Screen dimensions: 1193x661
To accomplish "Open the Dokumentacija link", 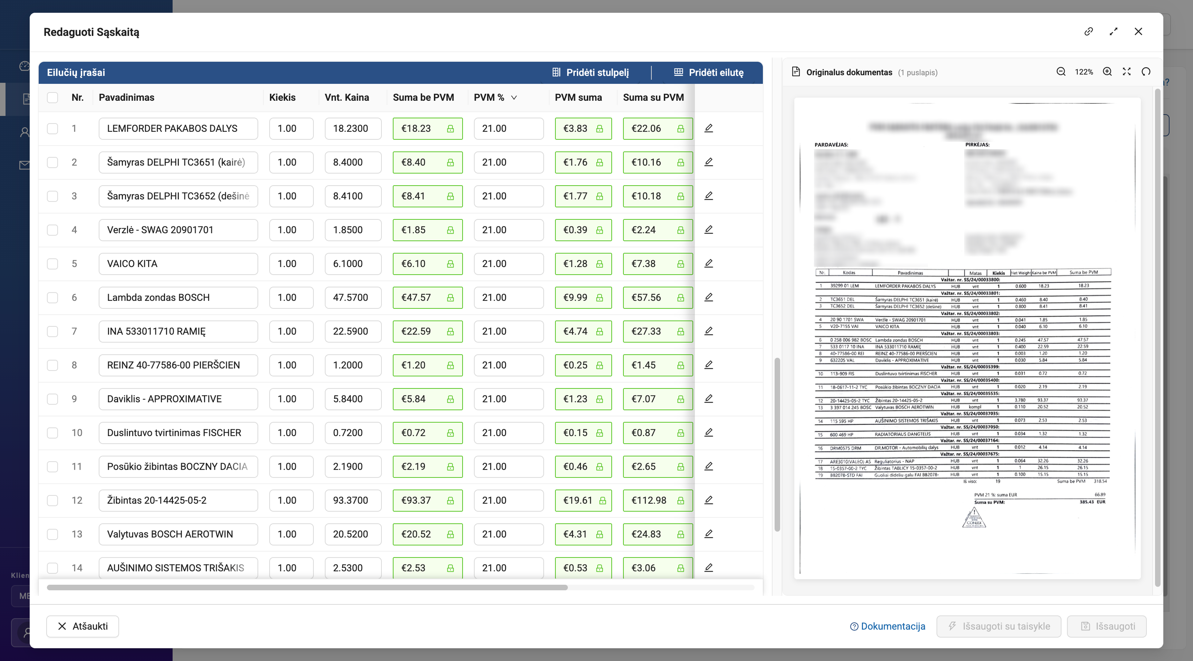I will (888, 626).
